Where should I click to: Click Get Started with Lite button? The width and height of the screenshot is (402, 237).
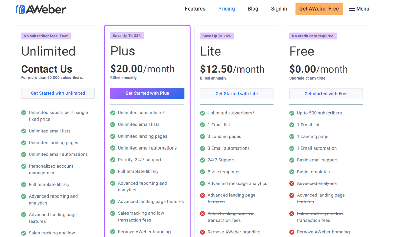[x=237, y=94]
